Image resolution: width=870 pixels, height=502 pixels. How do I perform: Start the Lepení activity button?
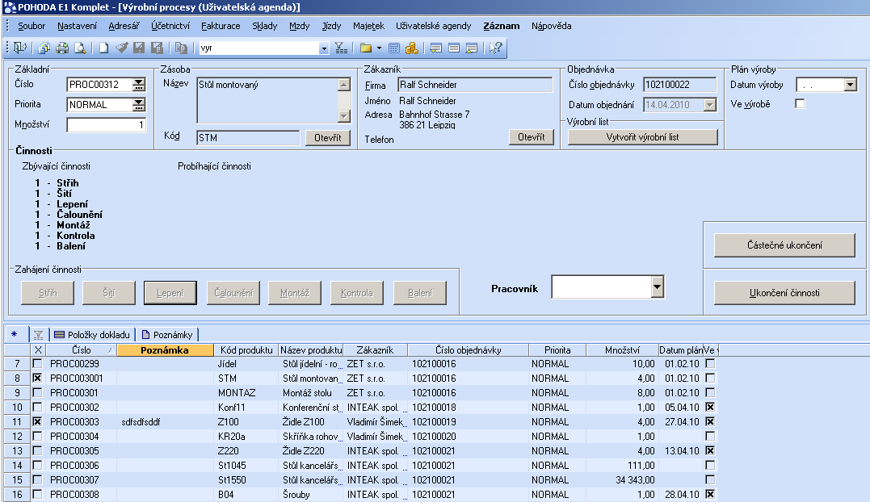pos(170,292)
